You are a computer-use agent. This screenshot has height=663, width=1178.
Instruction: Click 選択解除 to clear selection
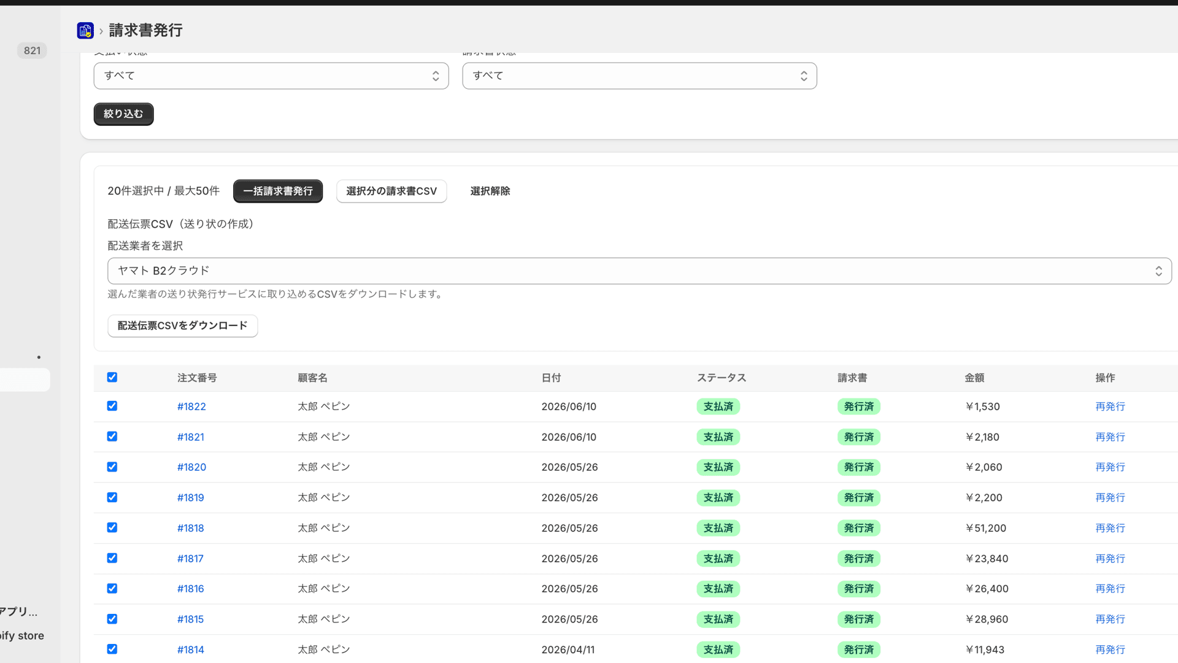pos(490,191)
